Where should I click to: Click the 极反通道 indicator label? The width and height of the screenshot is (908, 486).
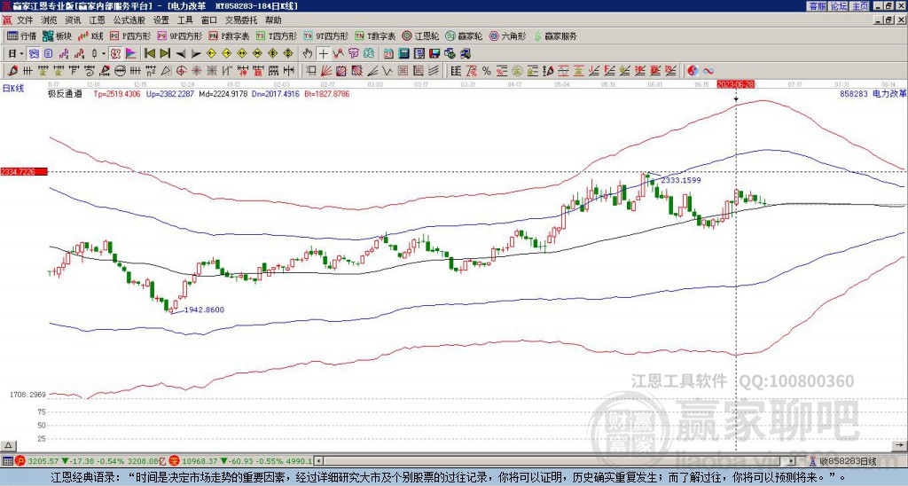pos(65,93)
